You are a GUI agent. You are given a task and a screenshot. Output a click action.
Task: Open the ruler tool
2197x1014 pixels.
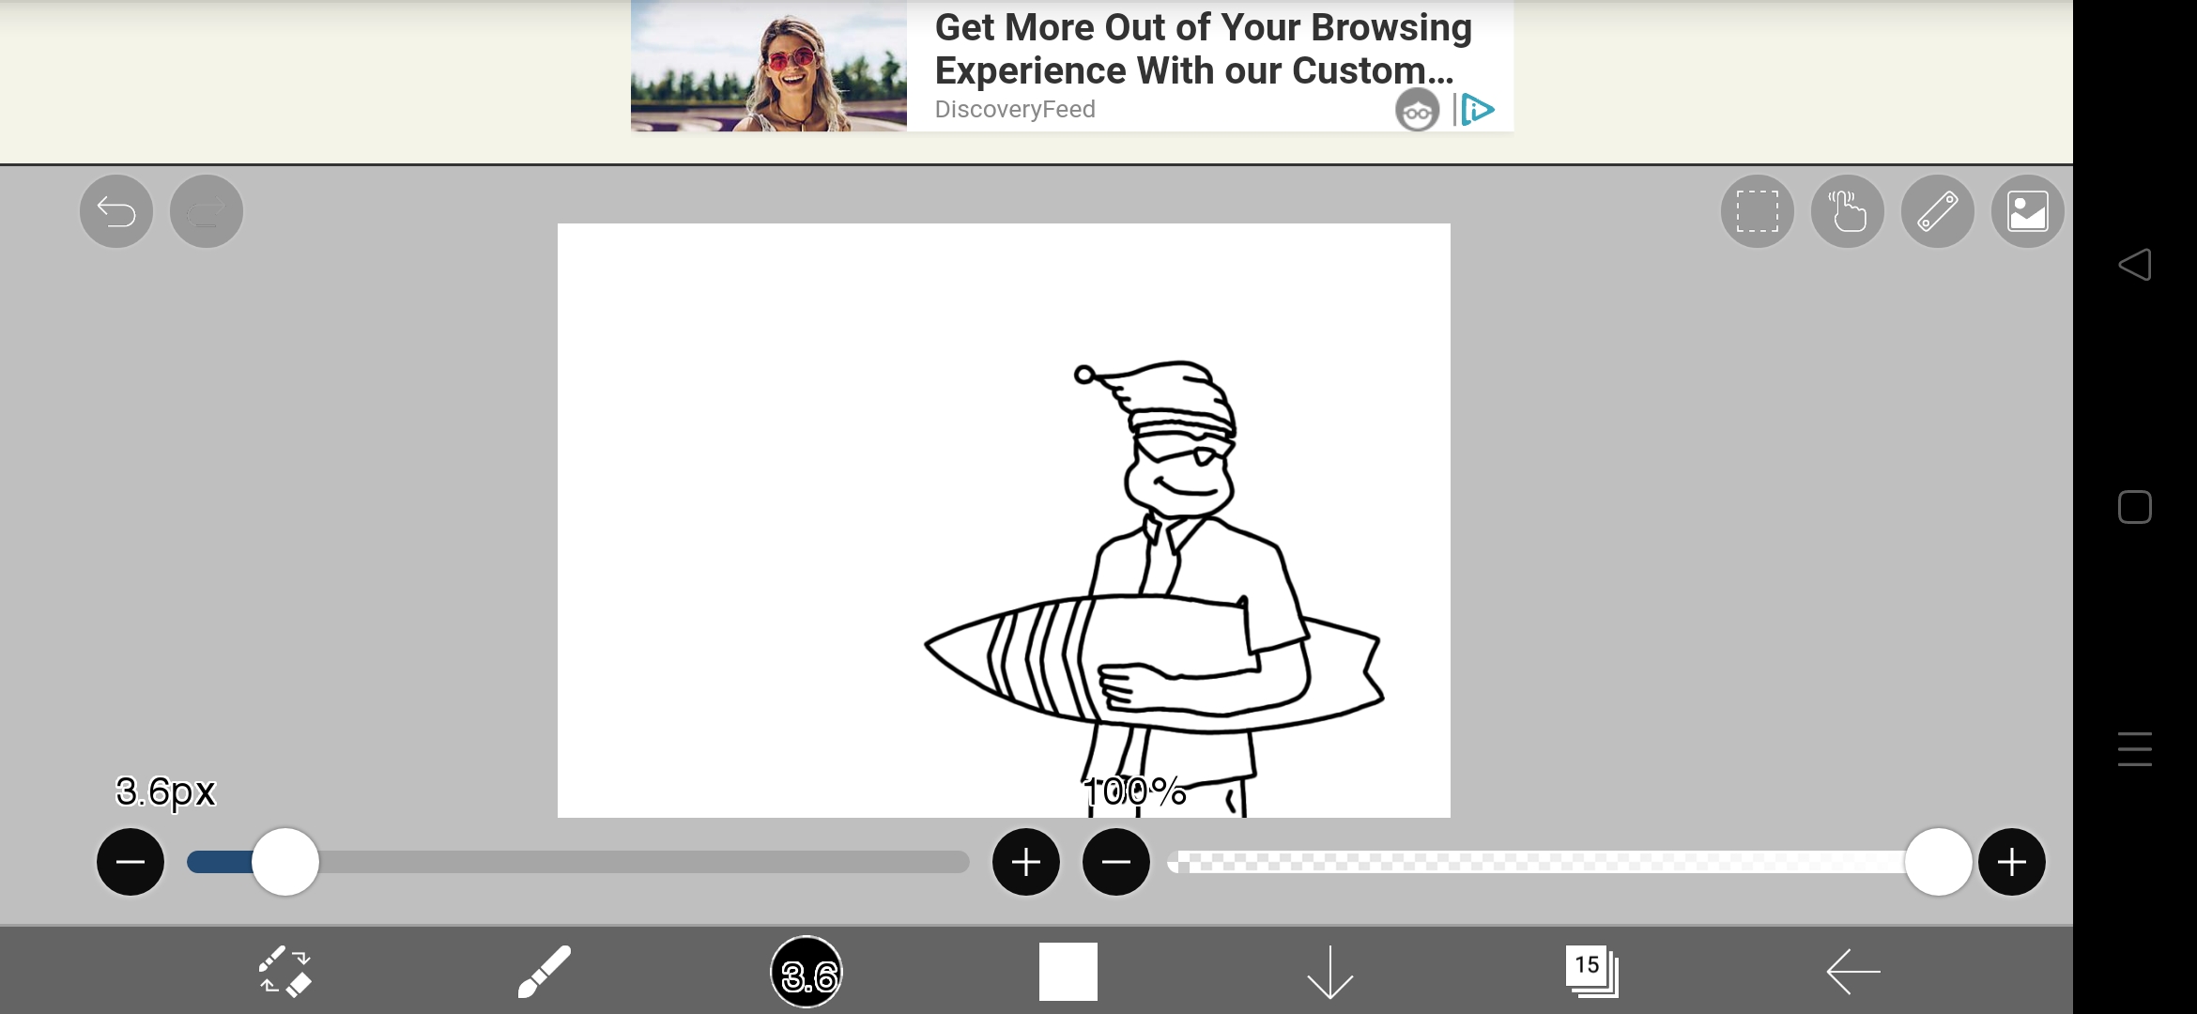[1937, 211]
